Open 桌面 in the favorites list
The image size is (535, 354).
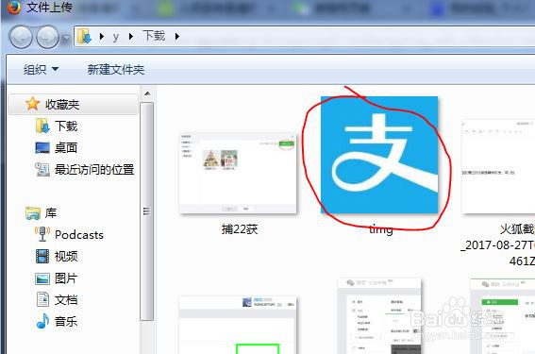click(x=66, y=148)
